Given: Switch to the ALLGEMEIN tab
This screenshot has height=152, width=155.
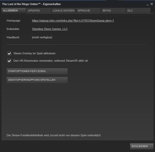Looking at the screenshot, I should coord(14,11).
